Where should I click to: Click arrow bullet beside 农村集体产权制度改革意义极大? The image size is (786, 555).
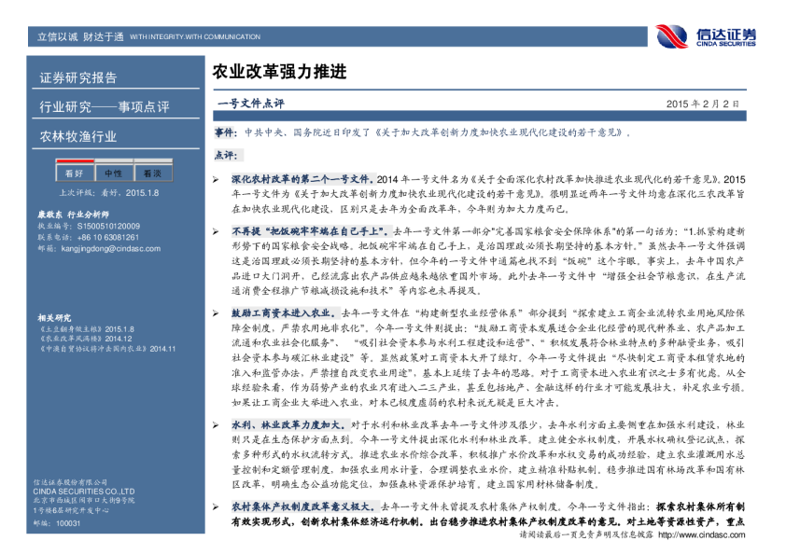coord(215,504)
